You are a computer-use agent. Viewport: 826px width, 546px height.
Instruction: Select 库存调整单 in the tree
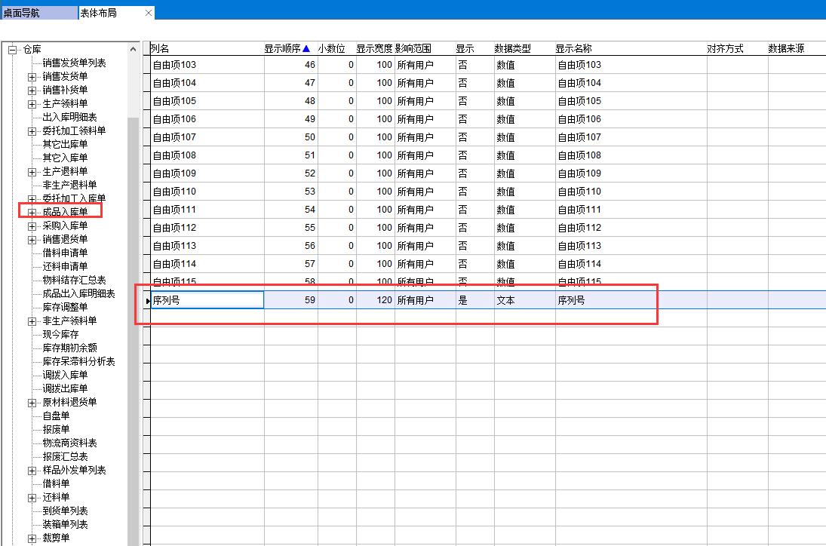[x=65, y=307]
